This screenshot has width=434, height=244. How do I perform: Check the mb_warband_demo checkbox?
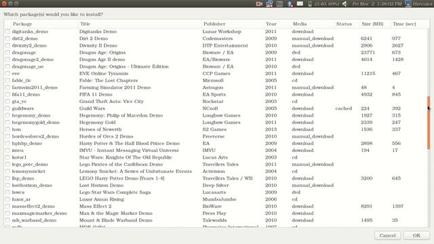(x=7, y=220)
